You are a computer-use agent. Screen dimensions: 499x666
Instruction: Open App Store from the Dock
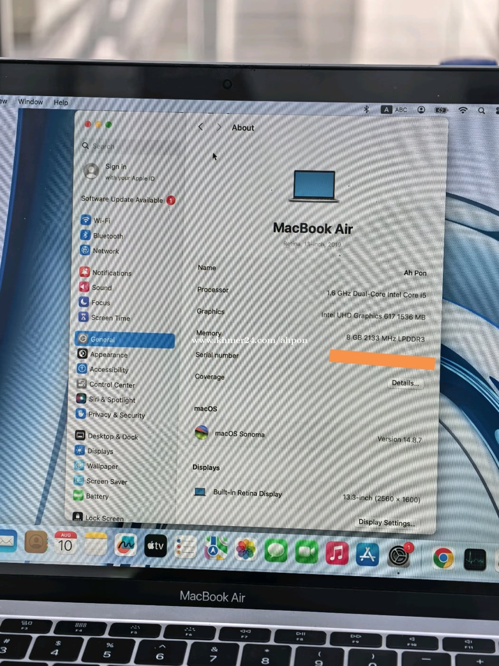coord(367,555)
